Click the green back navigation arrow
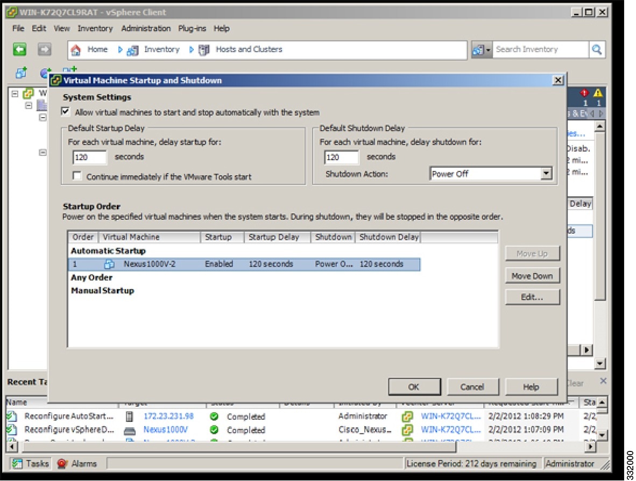The height and width of the screenshot is (481, 636). tap(19, 49)
